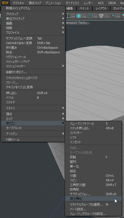
Task: Expand the メッシュシャッター submenu
Action: 33,66
